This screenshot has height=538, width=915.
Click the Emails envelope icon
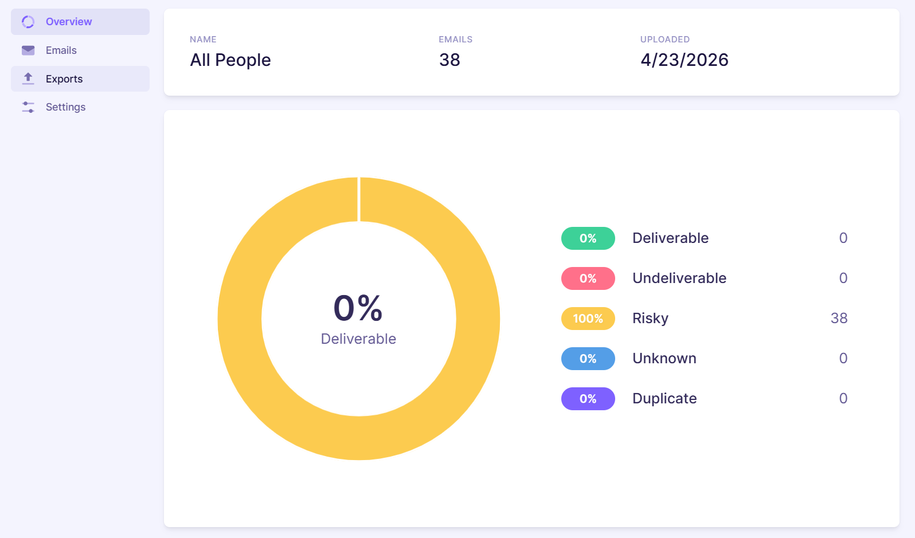pyautogui.click(x=28, y=50)
